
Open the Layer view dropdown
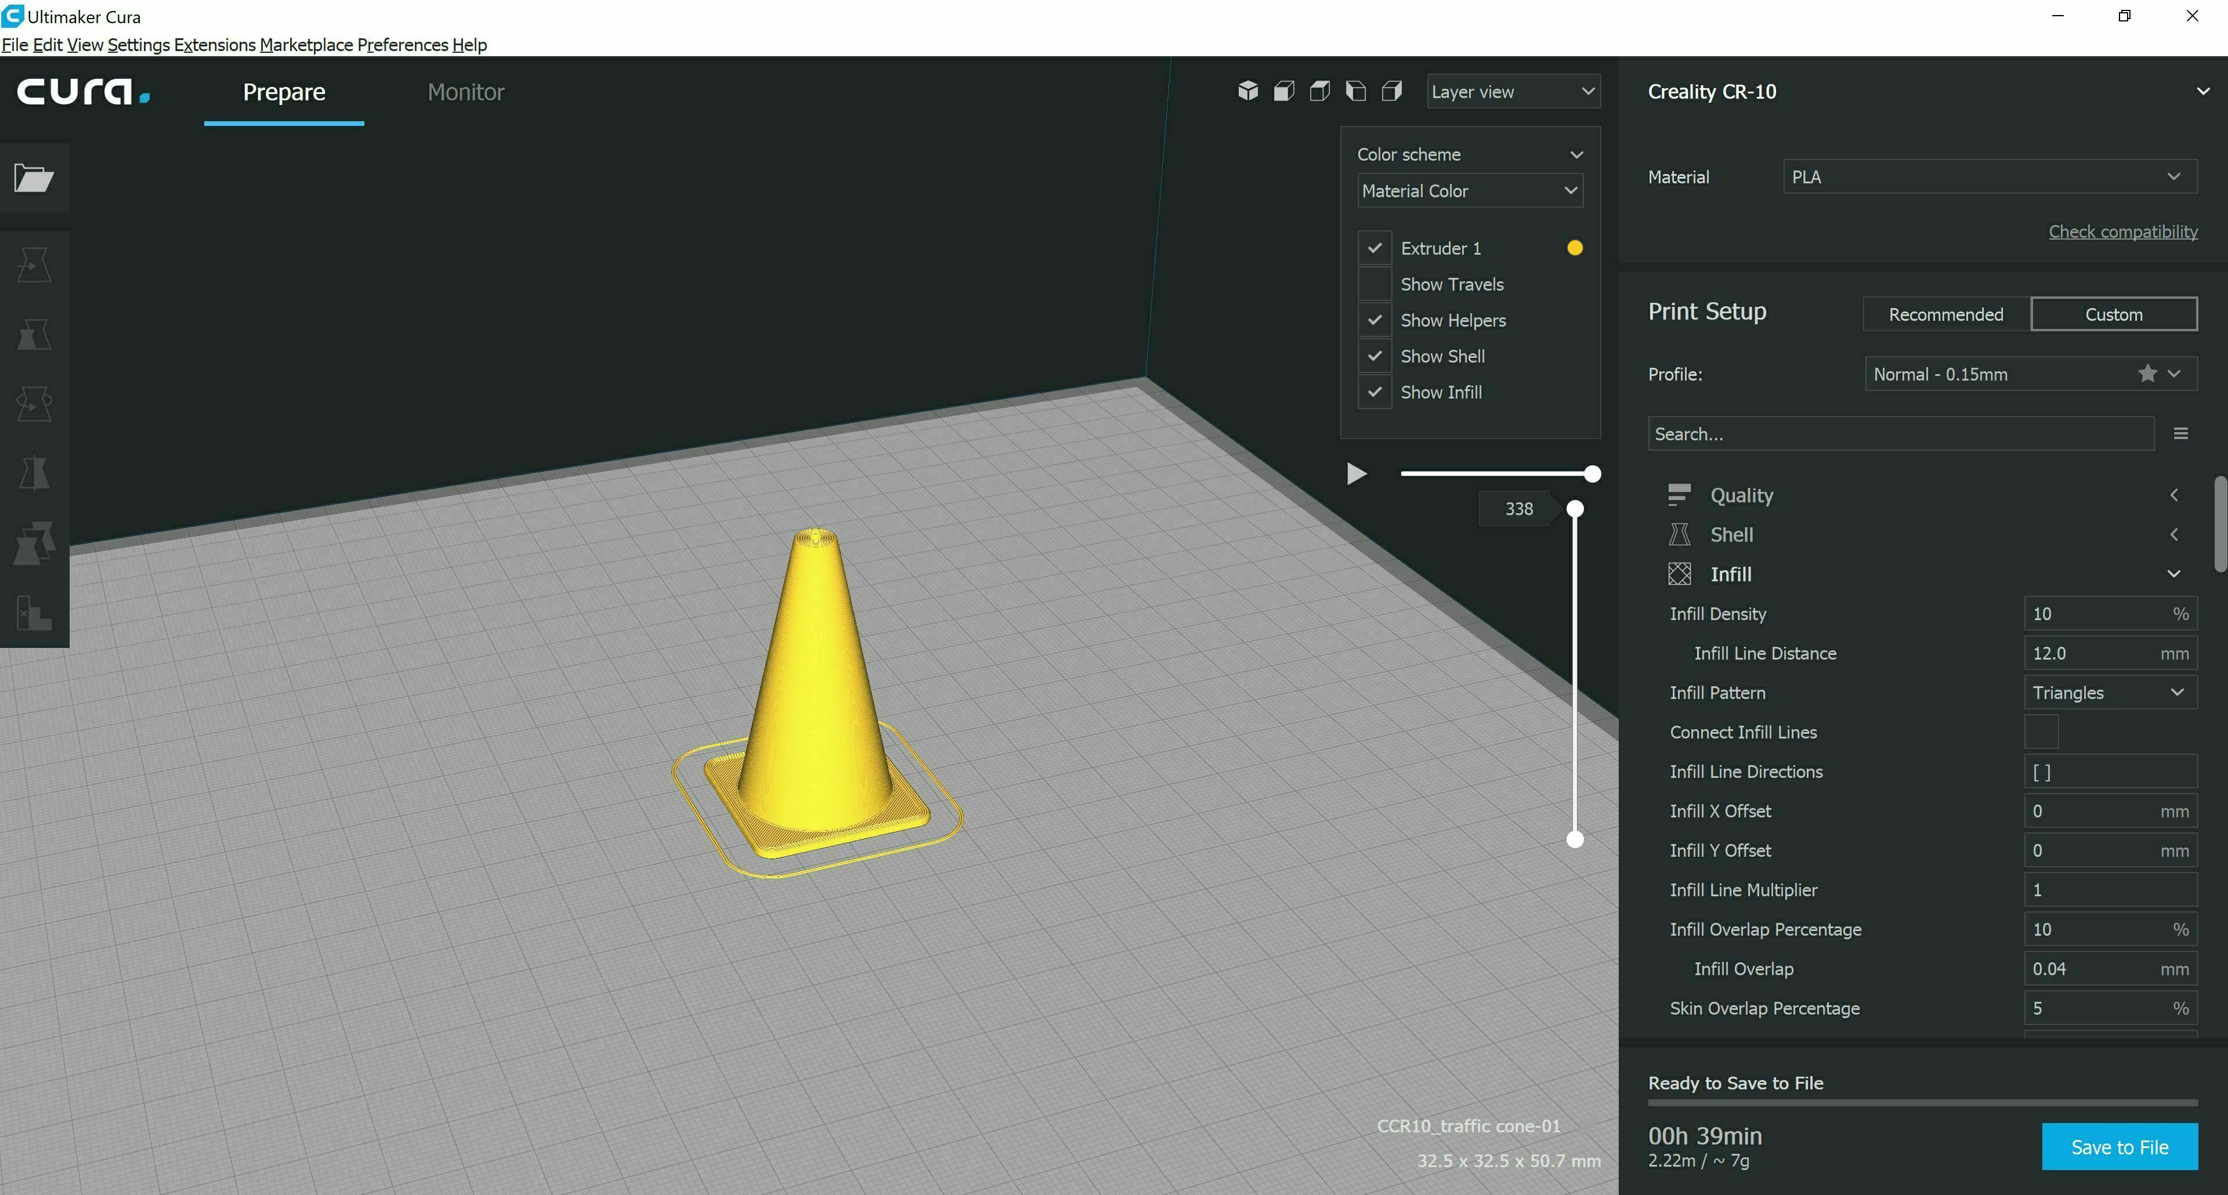tap(1513, 92)
